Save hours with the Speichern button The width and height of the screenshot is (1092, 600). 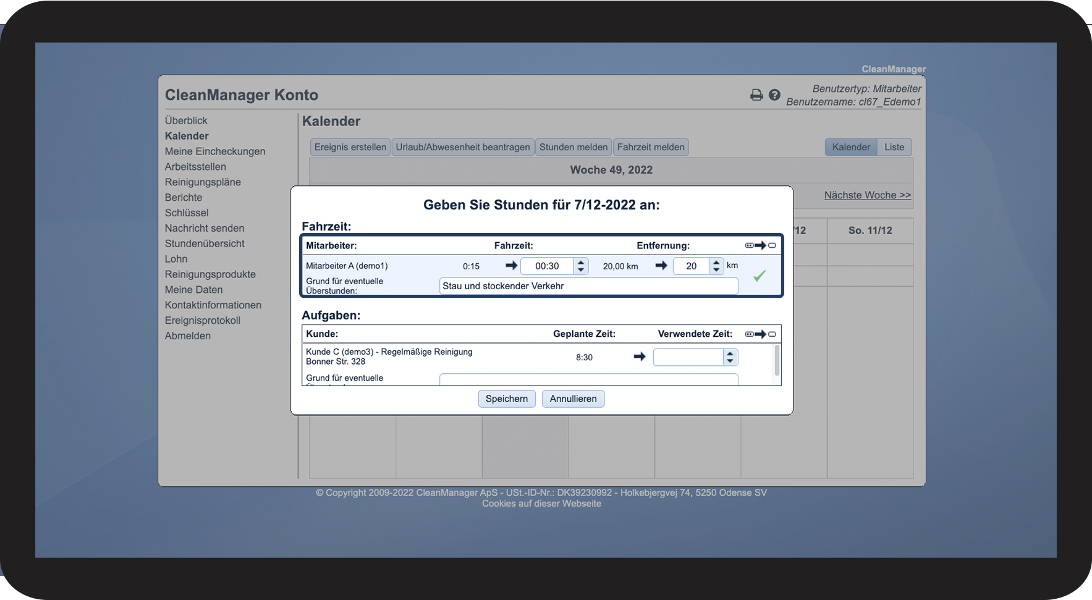point(507,399)
